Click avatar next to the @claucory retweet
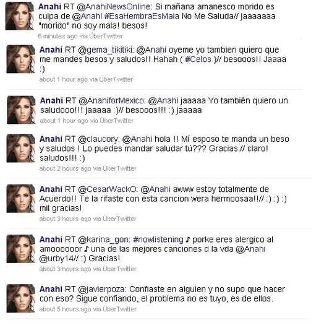The image size is (324, 325). (x=20, y=149)
